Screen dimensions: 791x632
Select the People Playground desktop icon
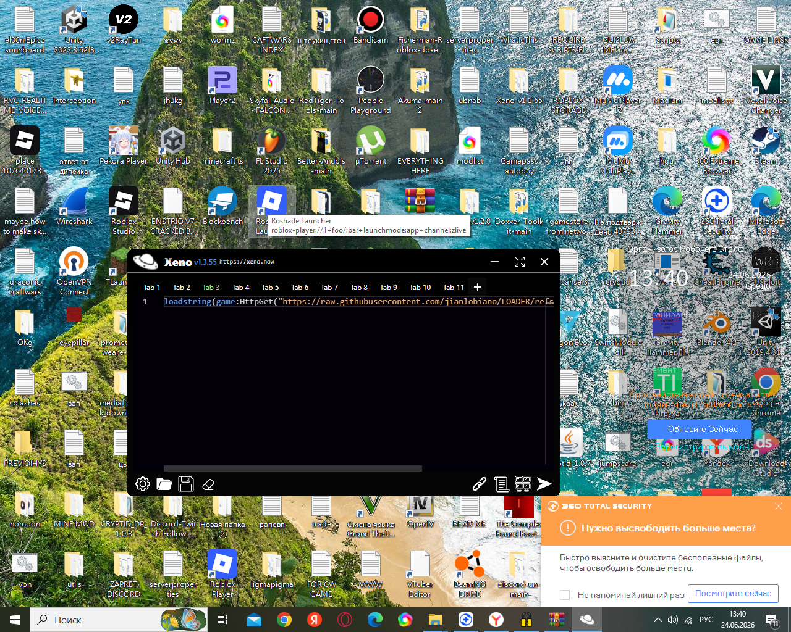(371, 91)
